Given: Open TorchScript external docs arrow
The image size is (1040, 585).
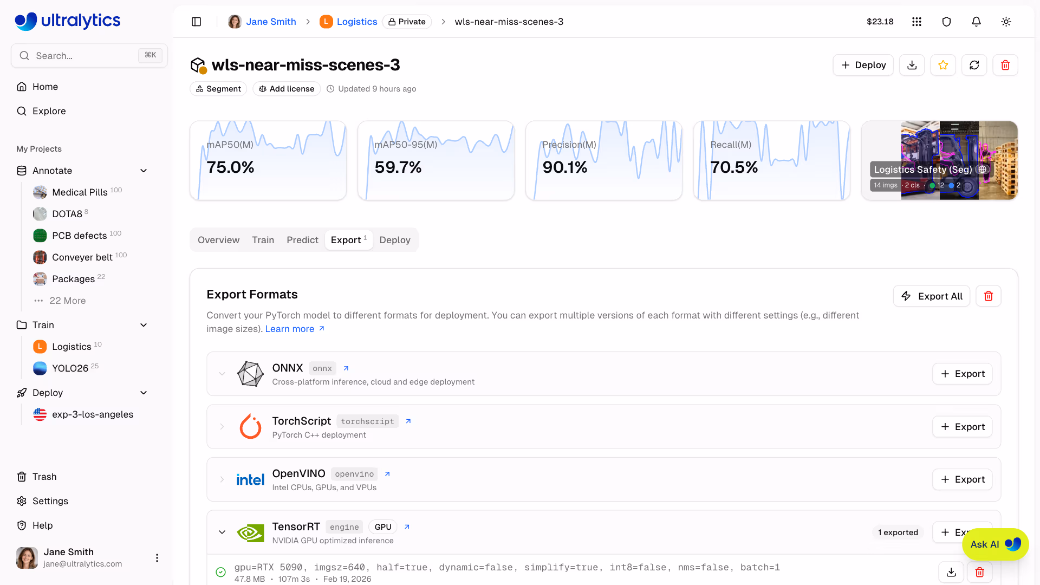Looking at the screenshot, I should (x=408, y=421).
